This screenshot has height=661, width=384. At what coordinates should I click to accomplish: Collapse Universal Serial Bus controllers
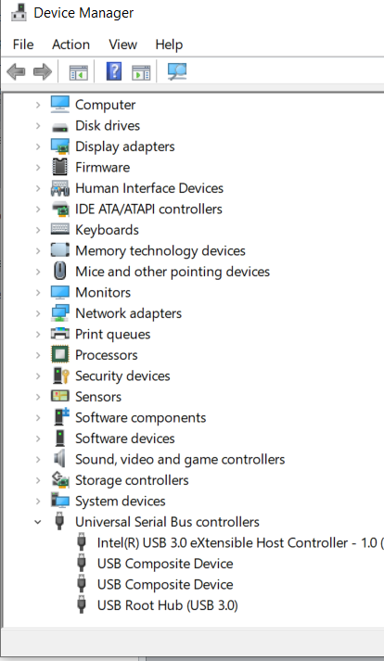(38, 522)
